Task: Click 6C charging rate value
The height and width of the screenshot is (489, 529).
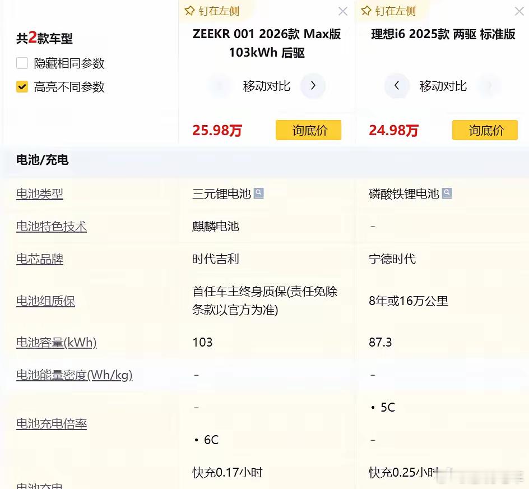Action: click(x=211, y=440)
